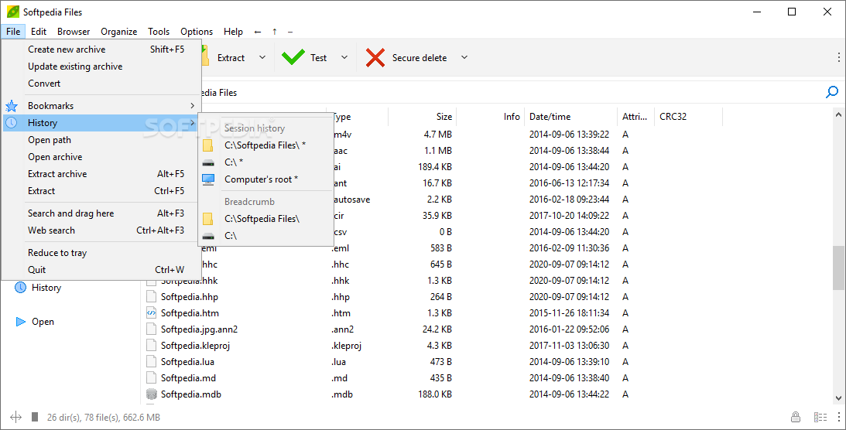Select Computer's root * in session history
Image resolution: width=846 pixels, height=430 pixels.
click(265, 179)
